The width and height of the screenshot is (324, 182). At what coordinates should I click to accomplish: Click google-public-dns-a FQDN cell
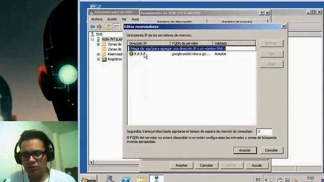(191, 54)
